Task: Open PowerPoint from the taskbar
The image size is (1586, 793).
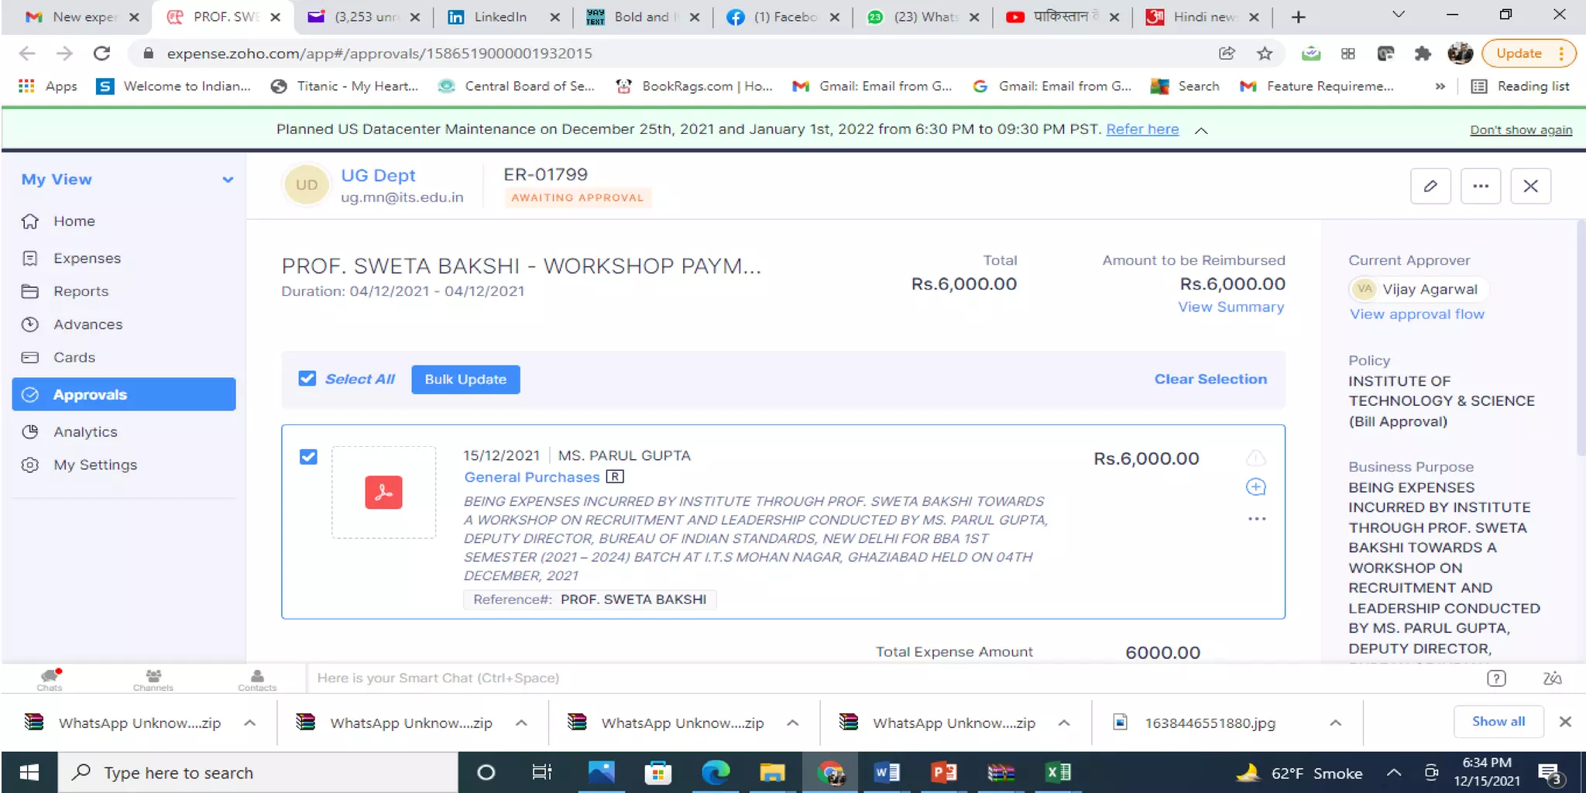Action: point(944,772)
